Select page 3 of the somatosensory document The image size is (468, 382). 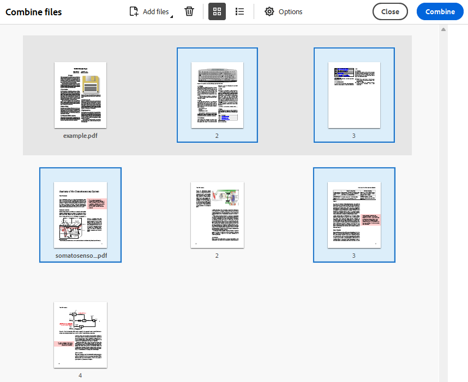(x=354, y=215)
